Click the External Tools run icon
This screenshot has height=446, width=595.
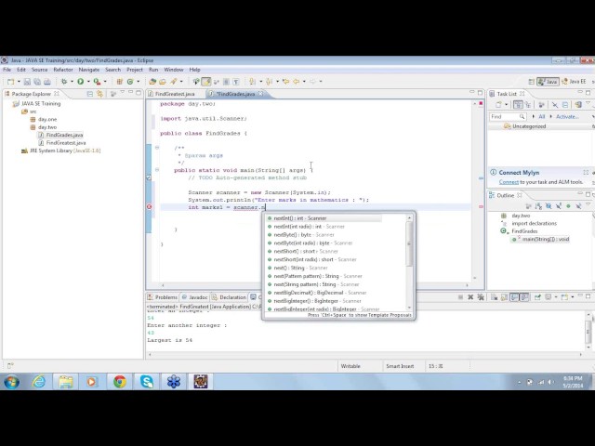pyautogui.click(x=97, y=82)
